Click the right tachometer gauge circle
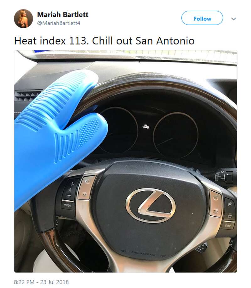This screenshot has height=288, width=251. coord(176,135)
